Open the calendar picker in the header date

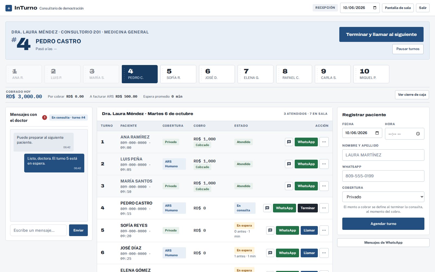click(375, 8)
